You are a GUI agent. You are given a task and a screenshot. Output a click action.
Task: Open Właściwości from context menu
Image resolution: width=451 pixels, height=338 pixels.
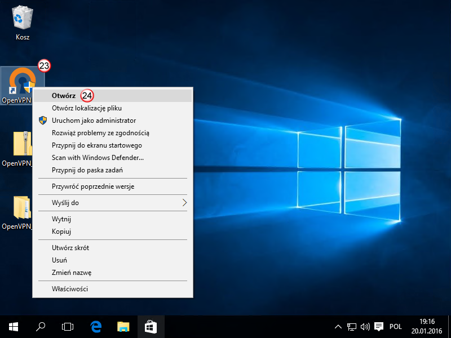113,289
